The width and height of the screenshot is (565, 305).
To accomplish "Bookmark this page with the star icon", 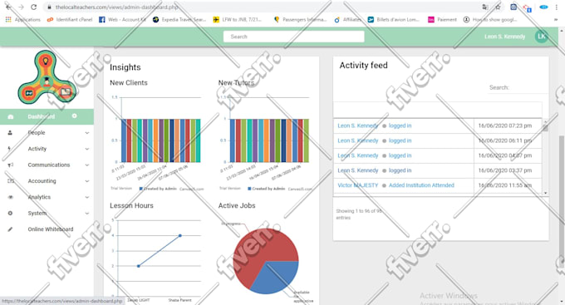I will (x=498, y=7).
